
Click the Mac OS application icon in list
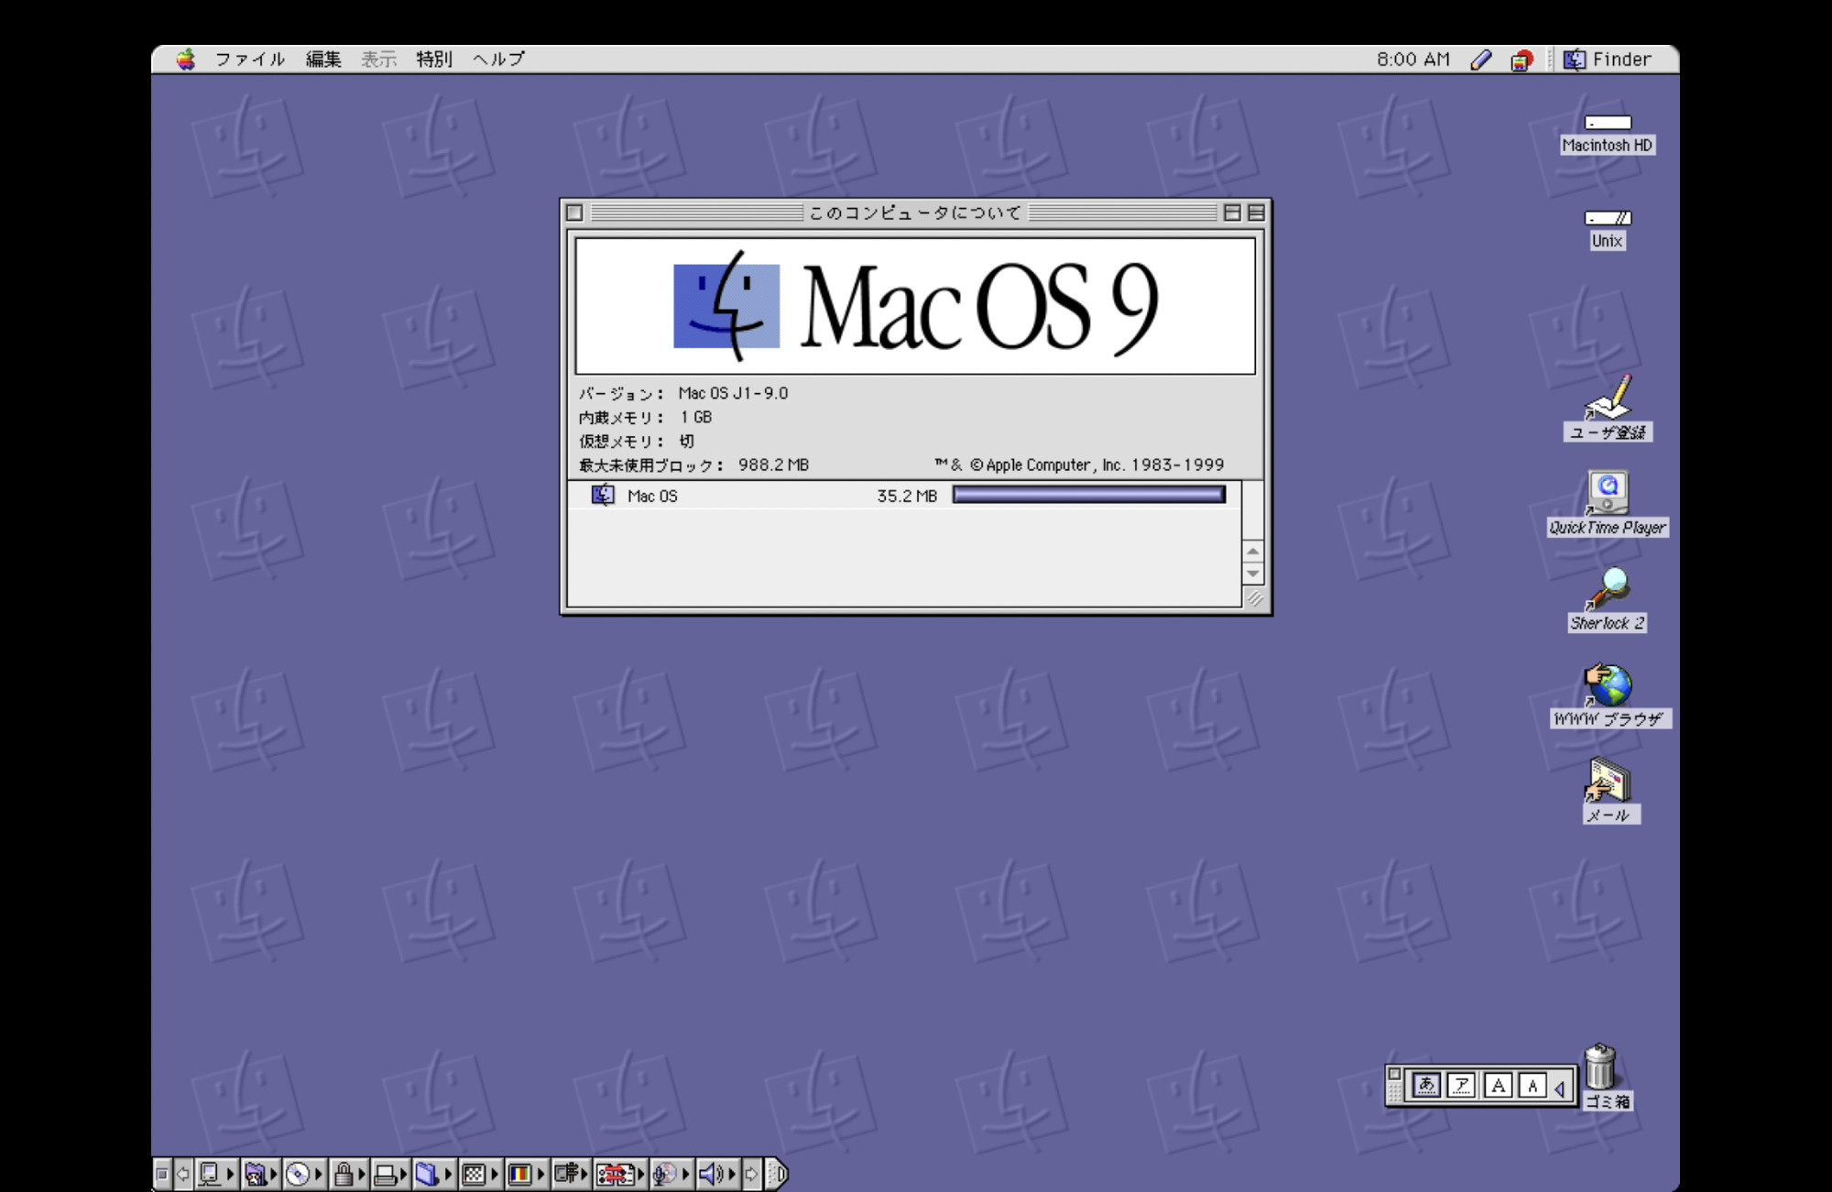click(x=603, y=495)
